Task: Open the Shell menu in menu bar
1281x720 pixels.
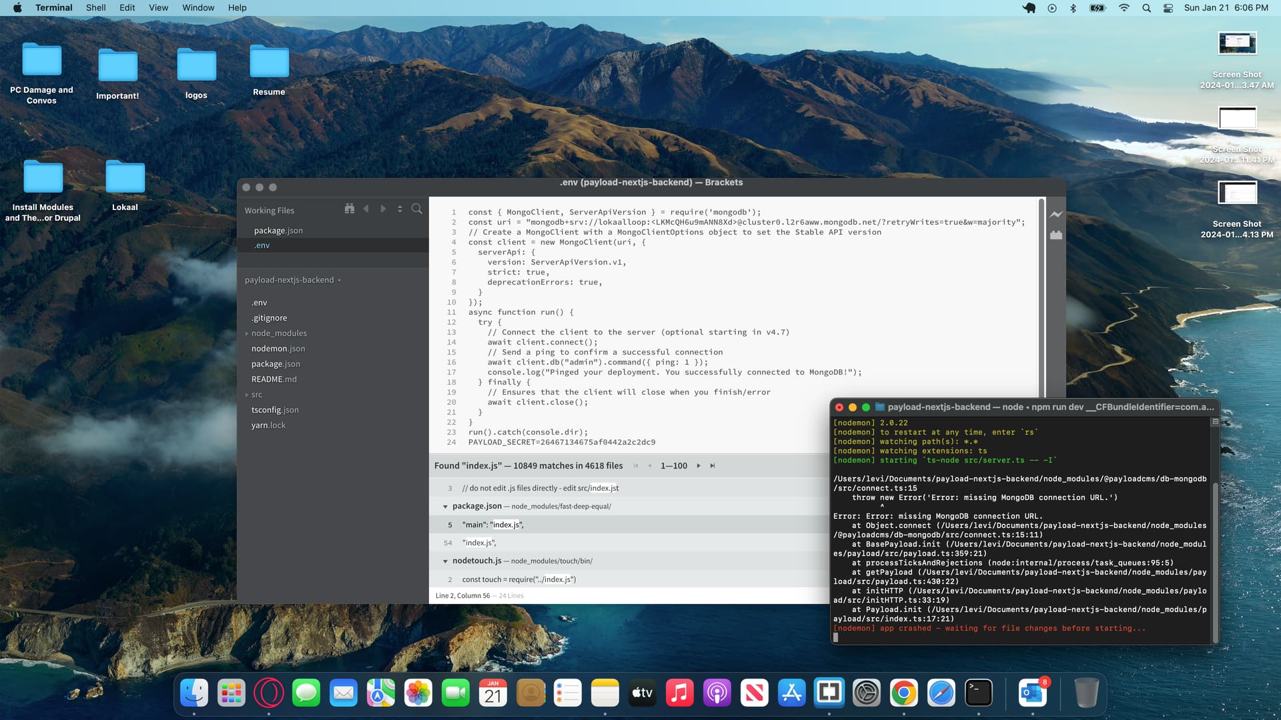Action: (x=95, y=7)
